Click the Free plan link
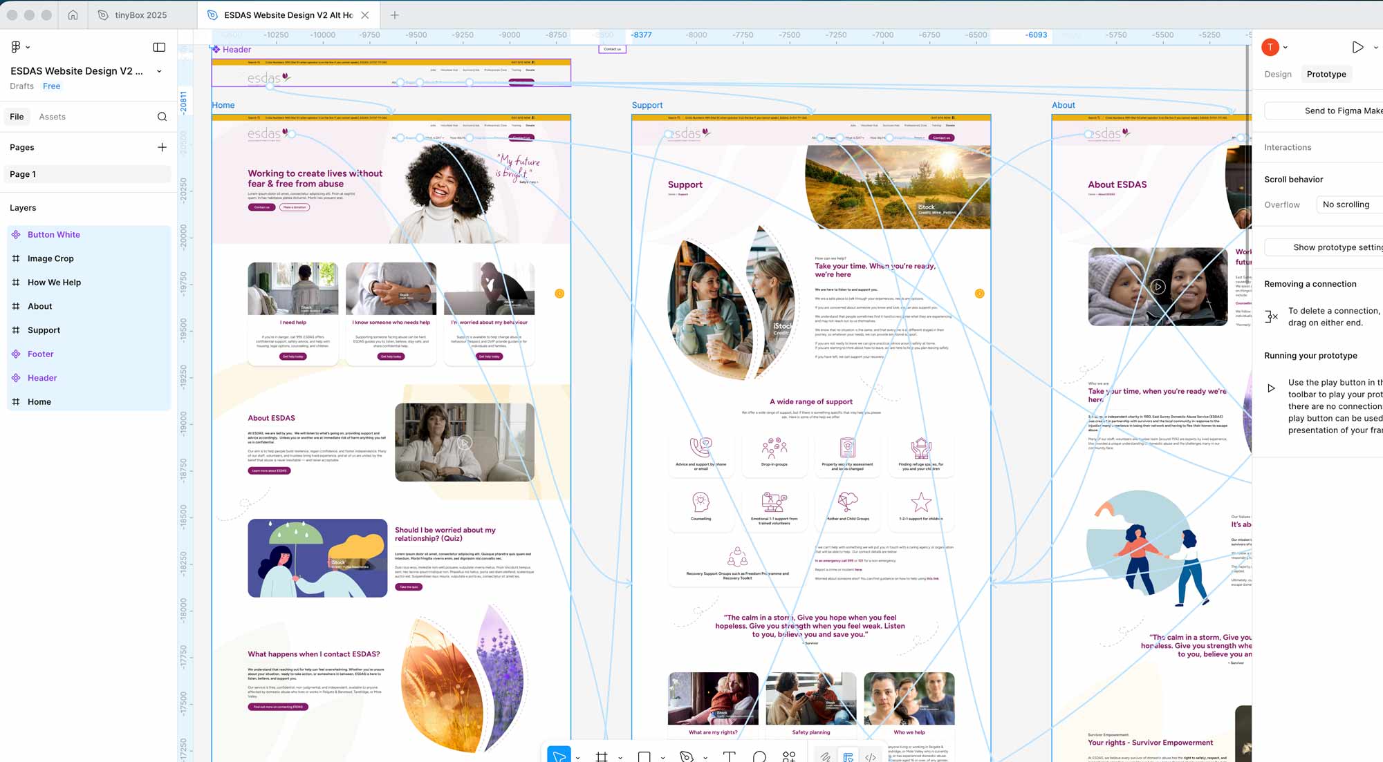Image resolution: width=1383 pixels, height=762 pixels. [51, 86]
